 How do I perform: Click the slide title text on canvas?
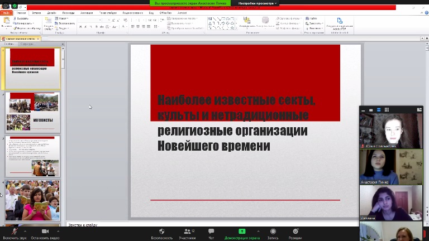pos(236,123)
